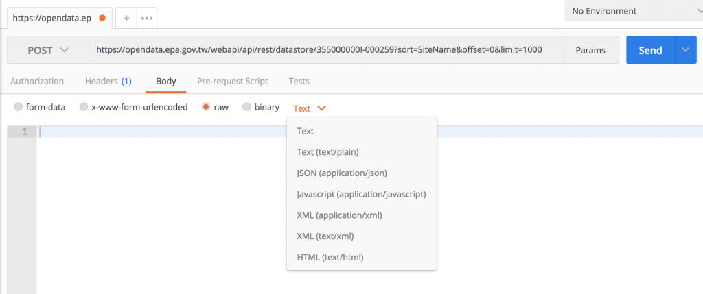The image size is (703, 294).
Task: Choose the raw body option
Action: 206,108
